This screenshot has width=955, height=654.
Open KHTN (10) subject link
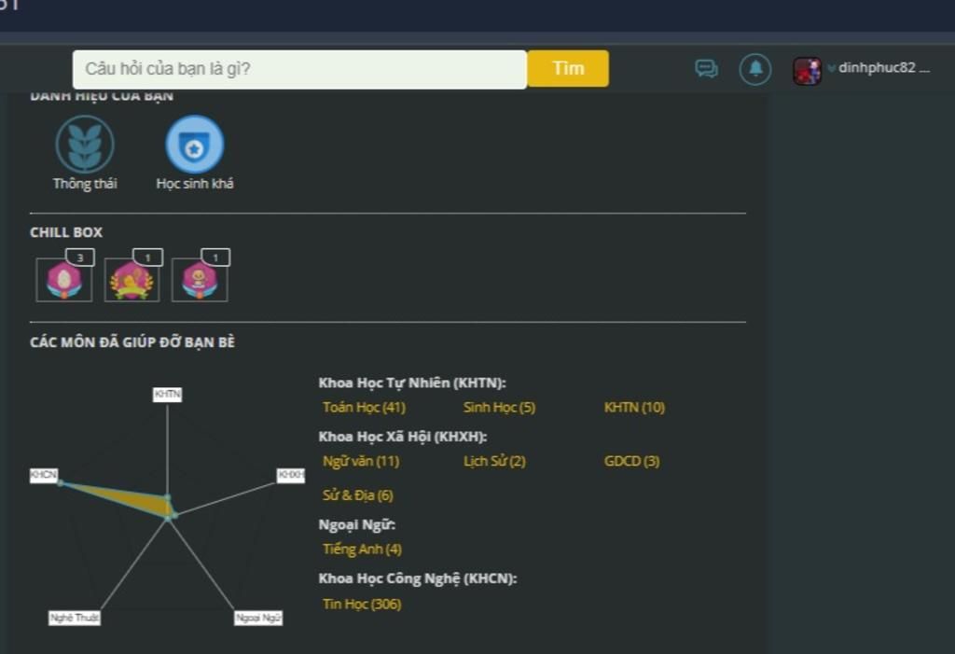point(634,407)
